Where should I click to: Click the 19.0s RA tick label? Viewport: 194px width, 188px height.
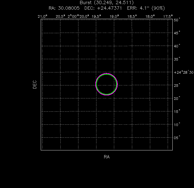pos(114,16)
